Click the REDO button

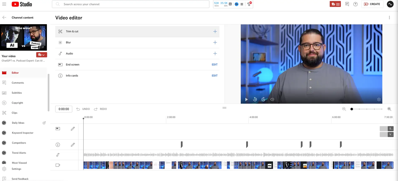point(100,109)
